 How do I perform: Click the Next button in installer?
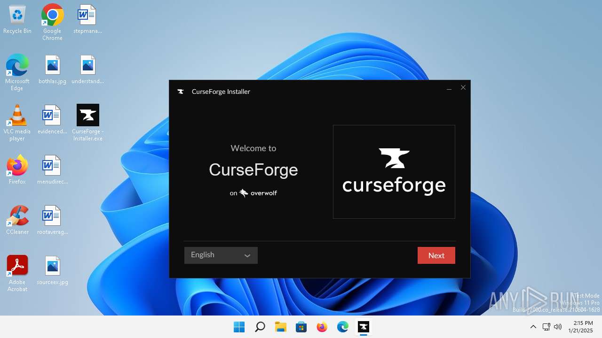(x=436, y=255)
